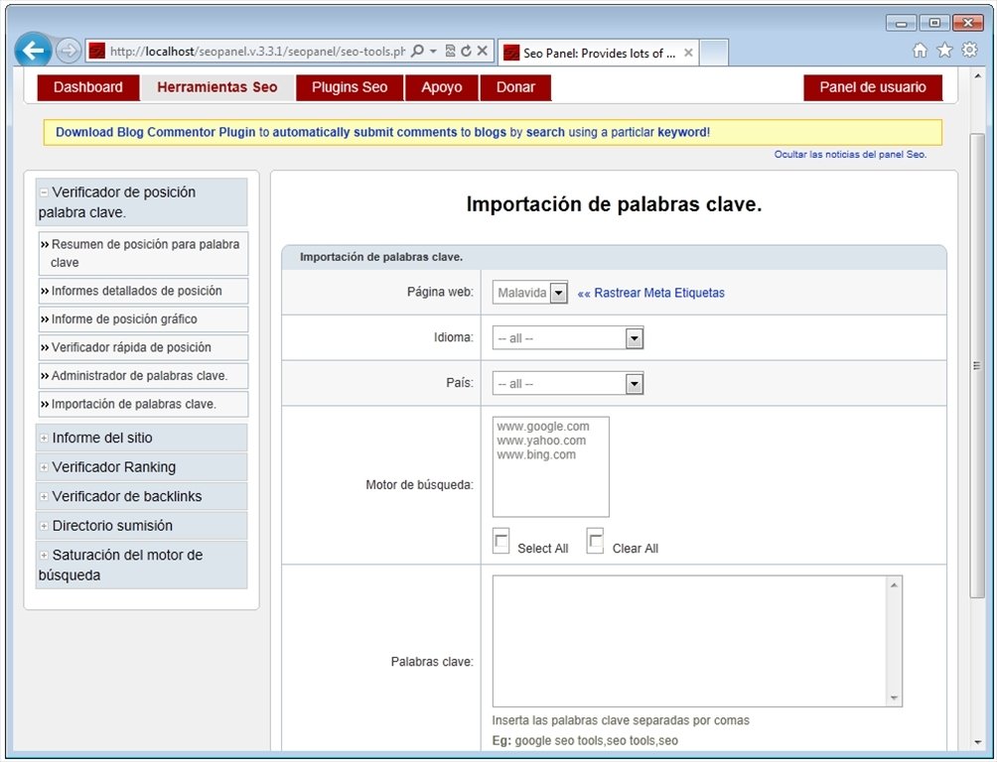Click keywords textarea scroll down arrow
This screenshot has height=762, width=997.
pos(894,698)
